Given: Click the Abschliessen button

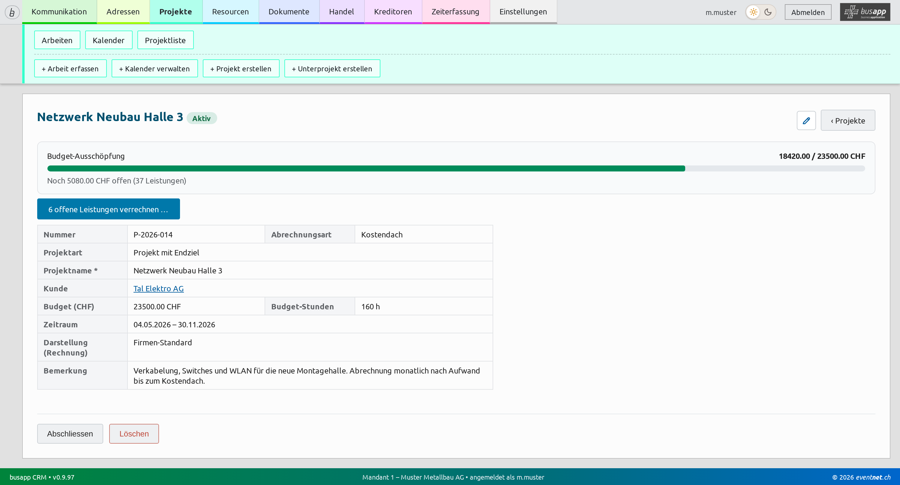Looking at the screenshot, I should coord(70,434).
